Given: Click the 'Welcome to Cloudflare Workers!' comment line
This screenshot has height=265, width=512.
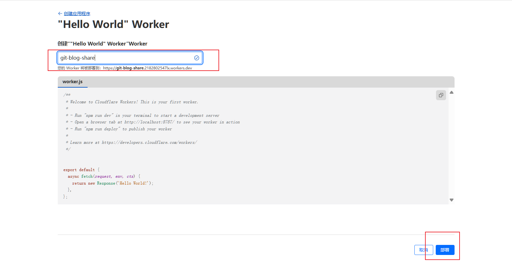Looking at the screenshot, I should point(132,102).
